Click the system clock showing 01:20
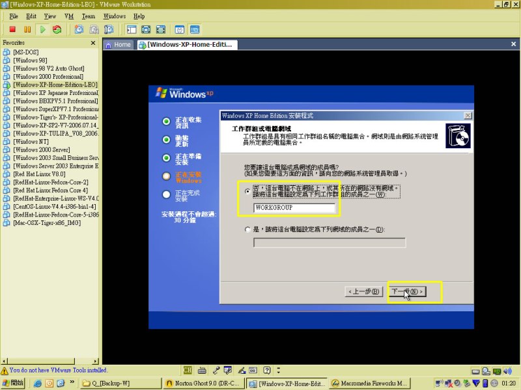Image resolution: width=521 pixels, height=390 pixels. point(509,383)
